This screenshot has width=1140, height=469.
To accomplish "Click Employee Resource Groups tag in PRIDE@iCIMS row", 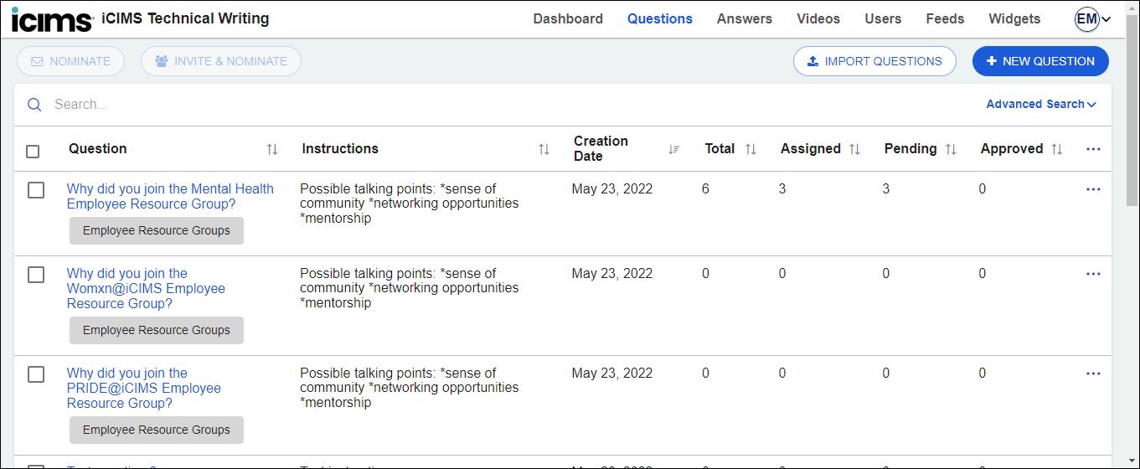I will pyautogui.click(x=157, y=430).
